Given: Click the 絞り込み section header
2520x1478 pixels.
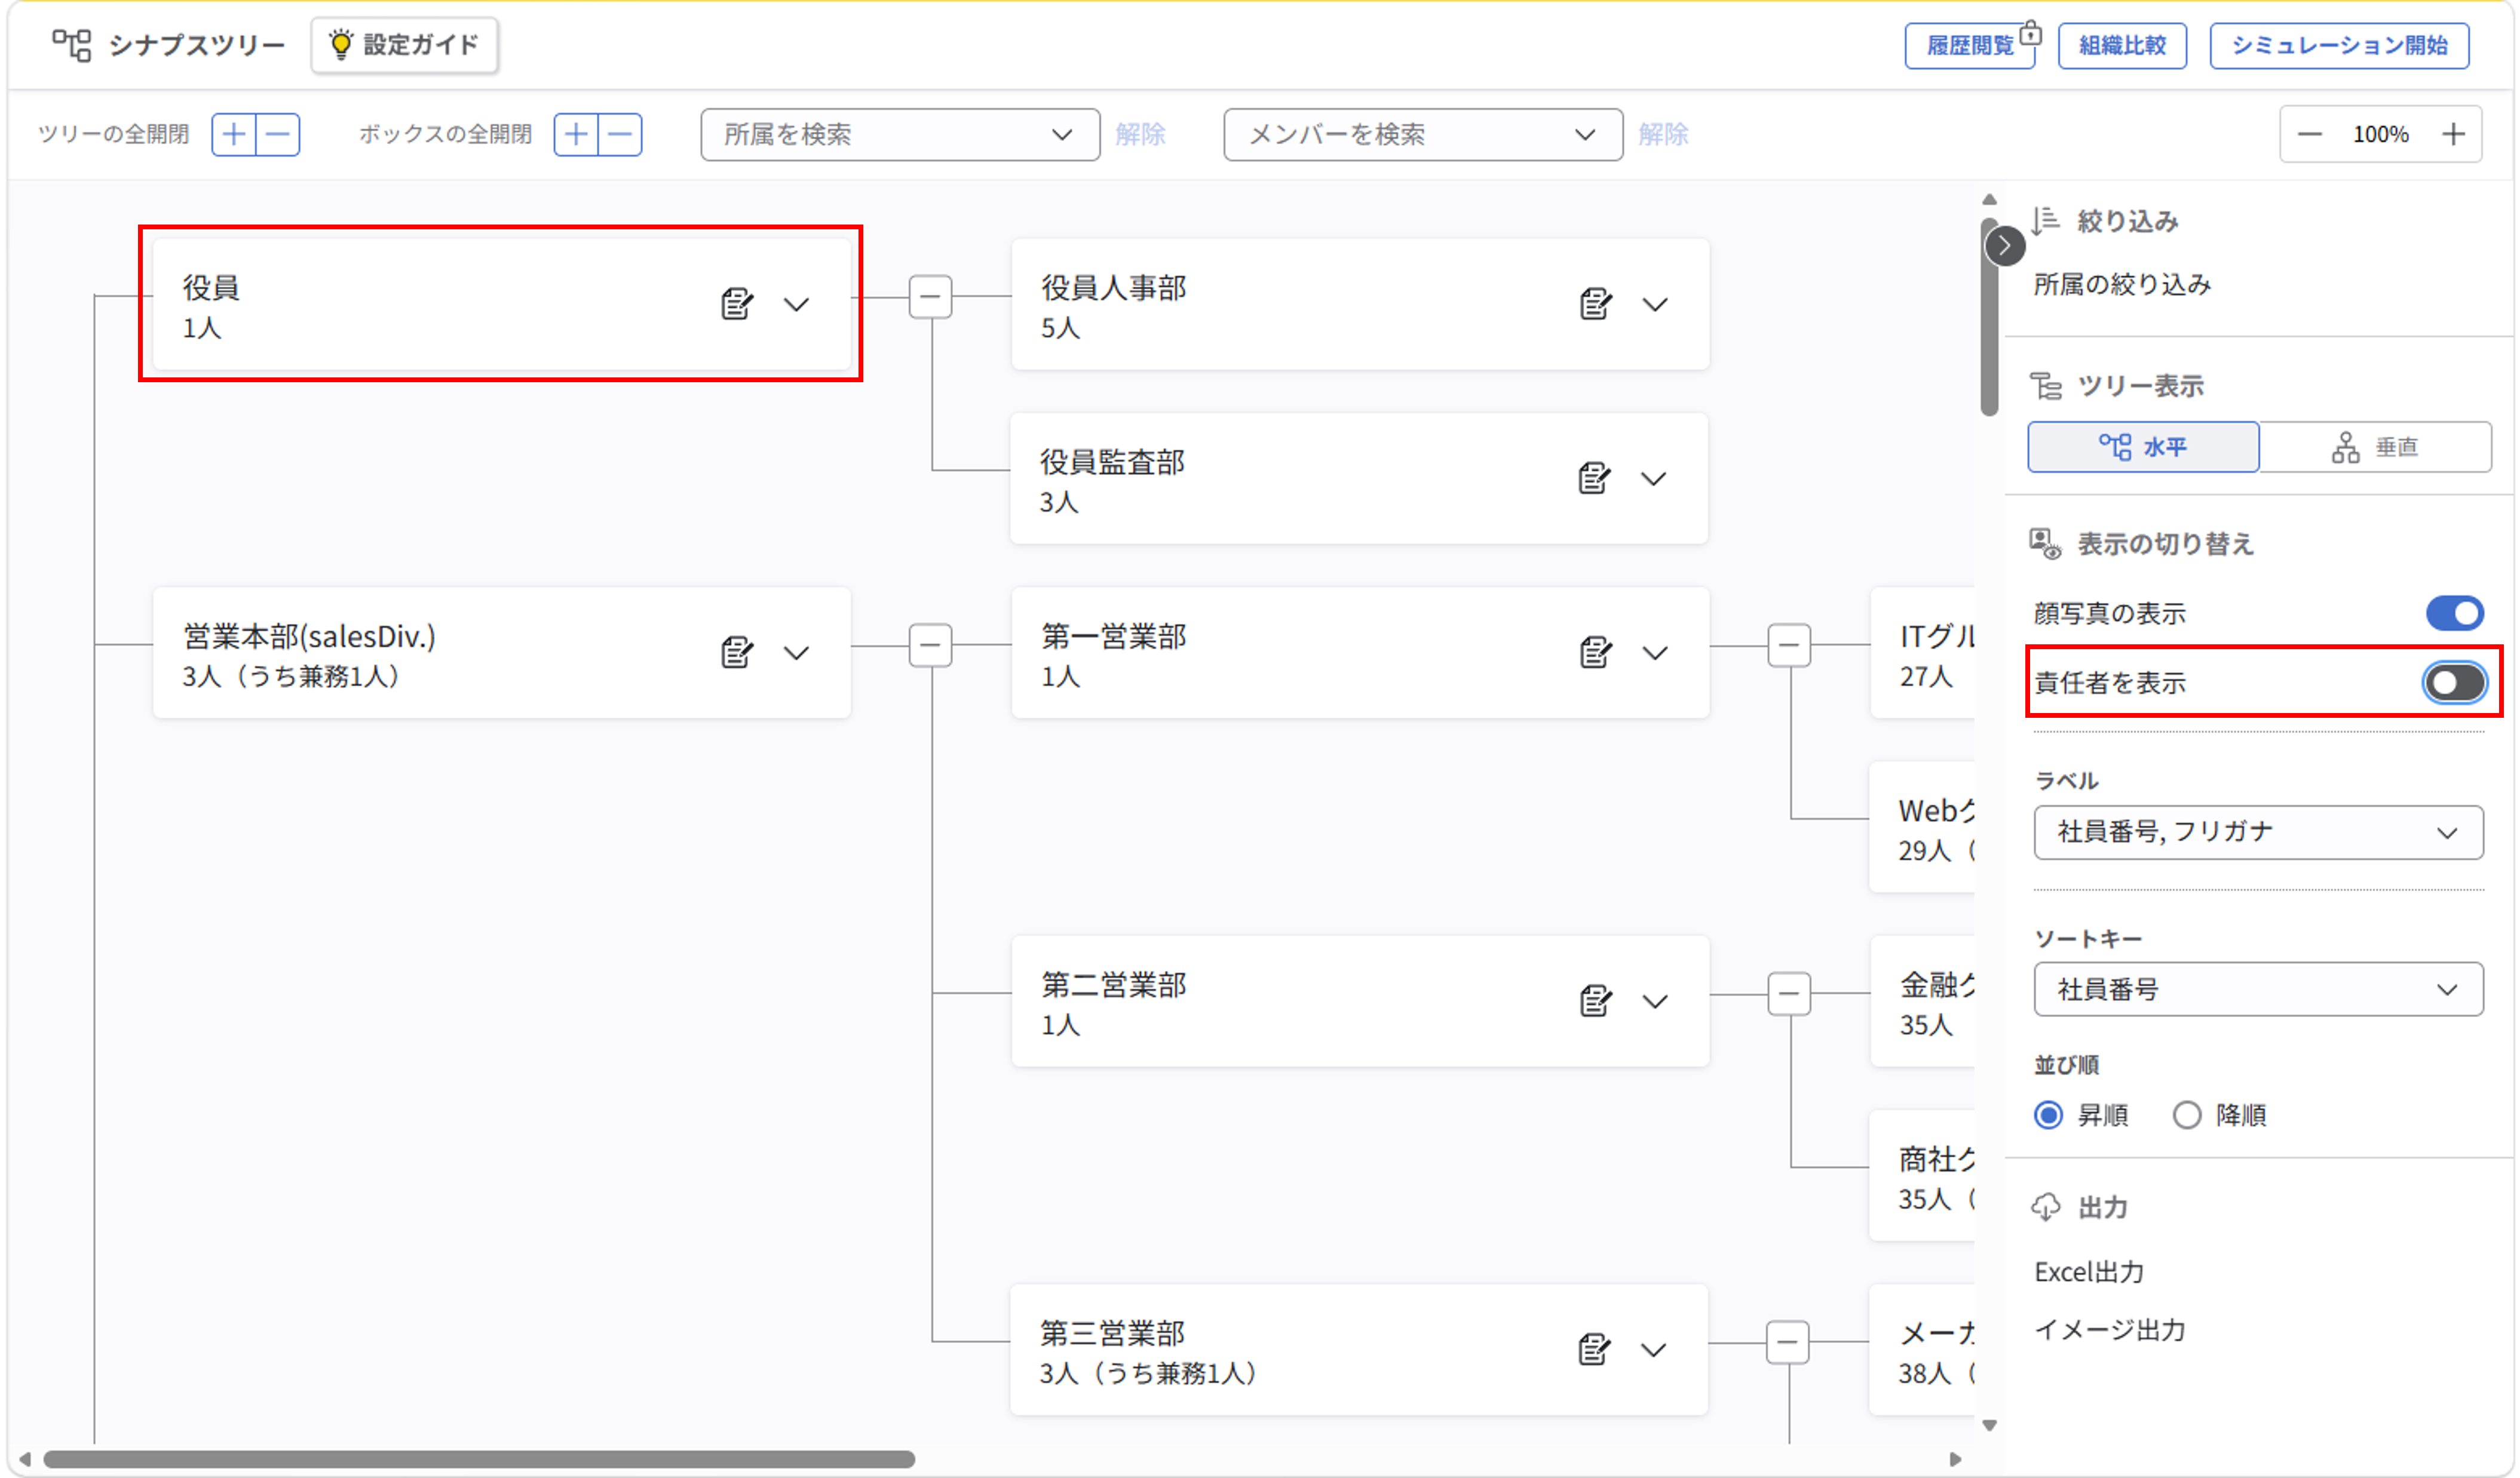Looking at the screenshot, I should coord(2127,221).
